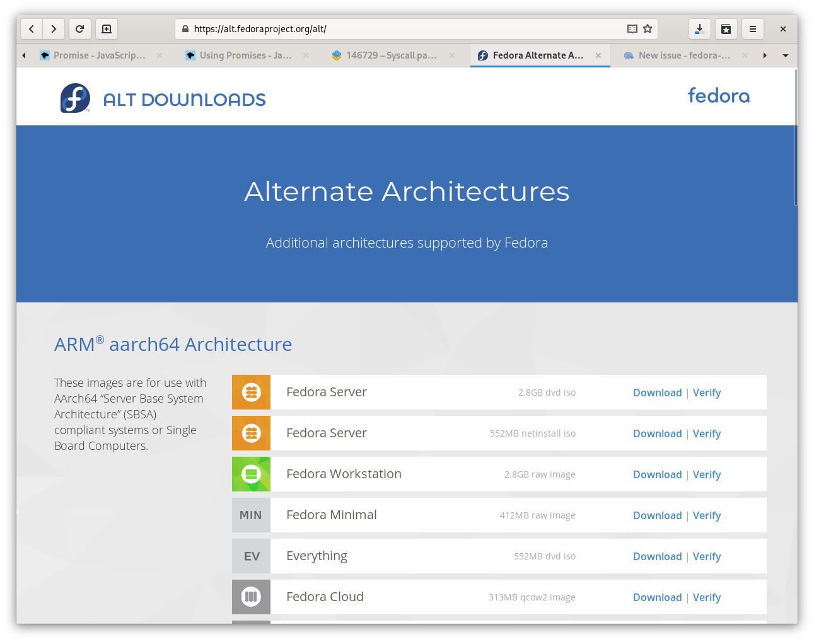
Task: Click the 'Alternate Architectures' page heading
Action: pyautogui.click(x=407, y=192)
